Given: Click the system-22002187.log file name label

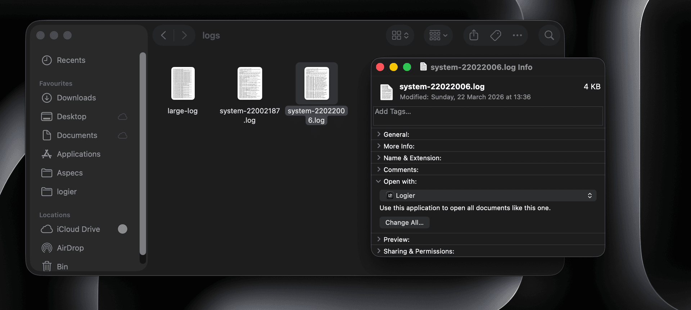Looking at the screenshot, I should coord(250,116).
